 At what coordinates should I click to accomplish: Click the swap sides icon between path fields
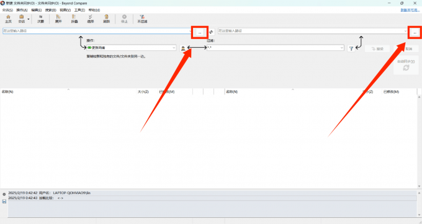211,32
